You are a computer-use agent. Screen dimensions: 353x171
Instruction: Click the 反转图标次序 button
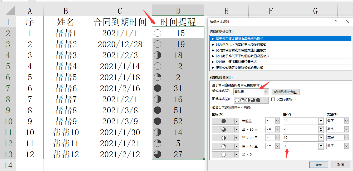[286, 92]
